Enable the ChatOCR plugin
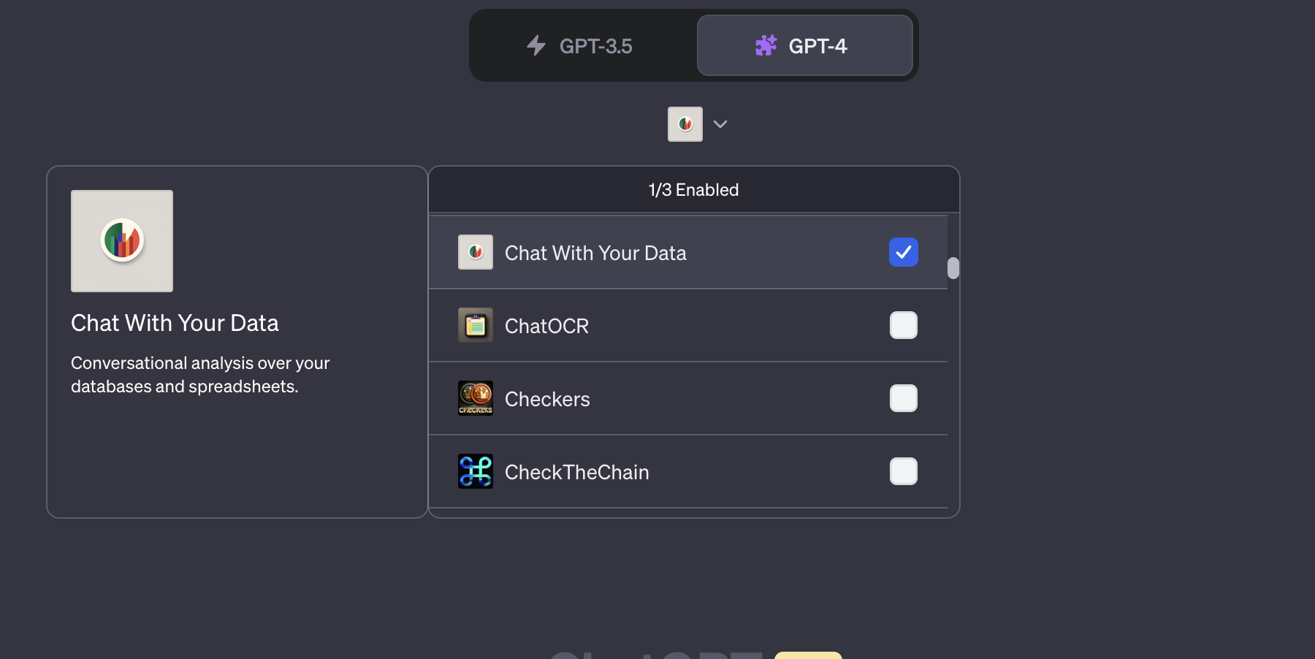 tap(904, 326)
